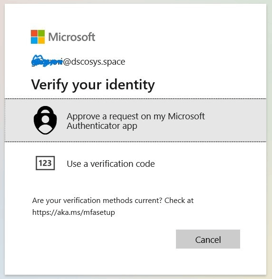
Task: Click the Verify your identity heading
Action: pyautogui.click(x=93, y=85)
